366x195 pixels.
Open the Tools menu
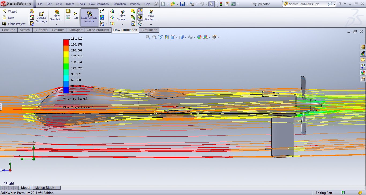81,4
